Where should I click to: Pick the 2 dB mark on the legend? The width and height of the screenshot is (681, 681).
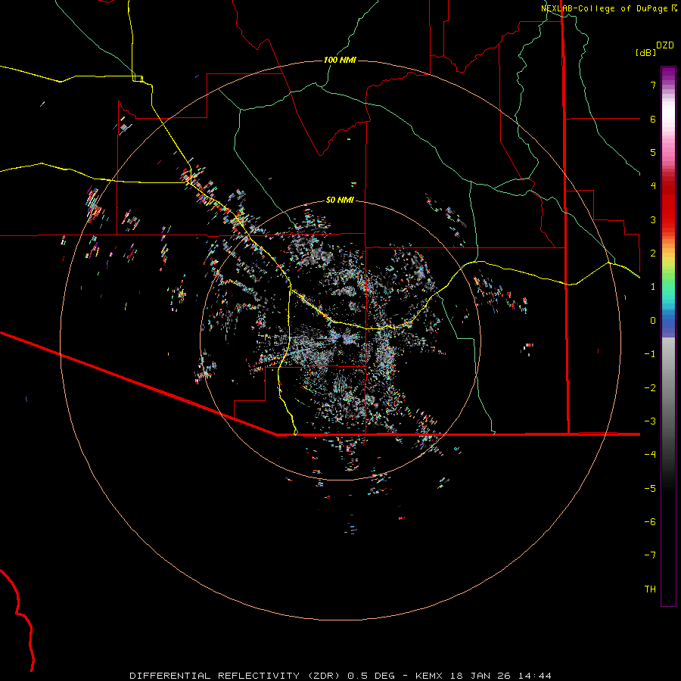click(x=652, y=253)
